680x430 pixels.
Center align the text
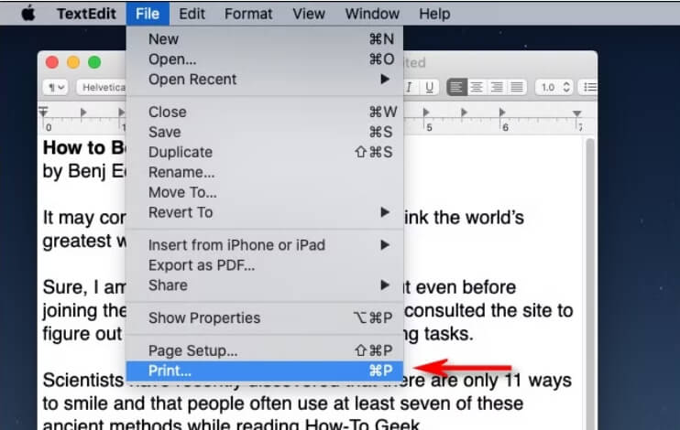tap(477, 88)
